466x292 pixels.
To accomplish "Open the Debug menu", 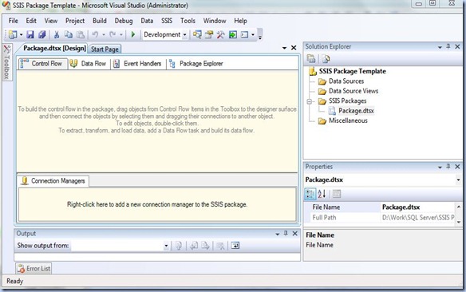I will [124, 21].
